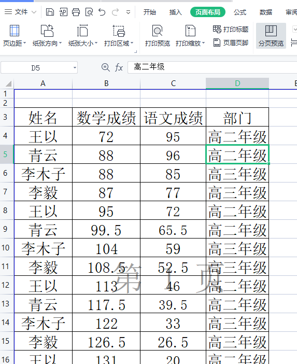The image size is (297, 364).
Task: Select column A header
Action: coord(43,83)
